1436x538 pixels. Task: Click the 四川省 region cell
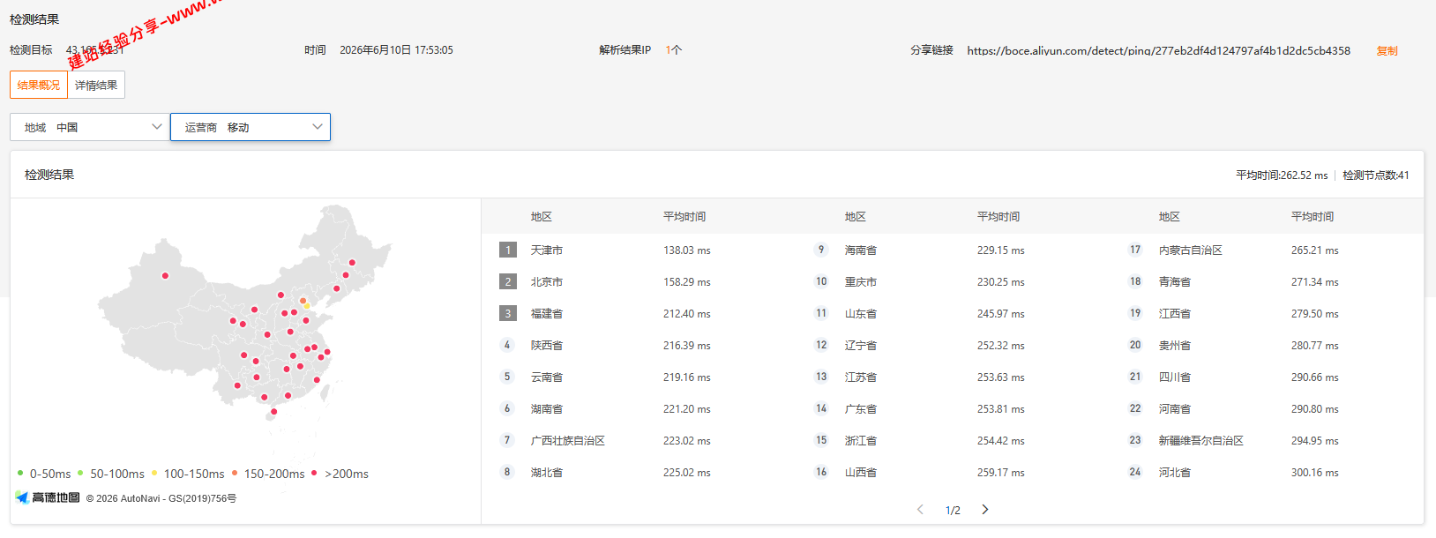[x=1175, y=377]
